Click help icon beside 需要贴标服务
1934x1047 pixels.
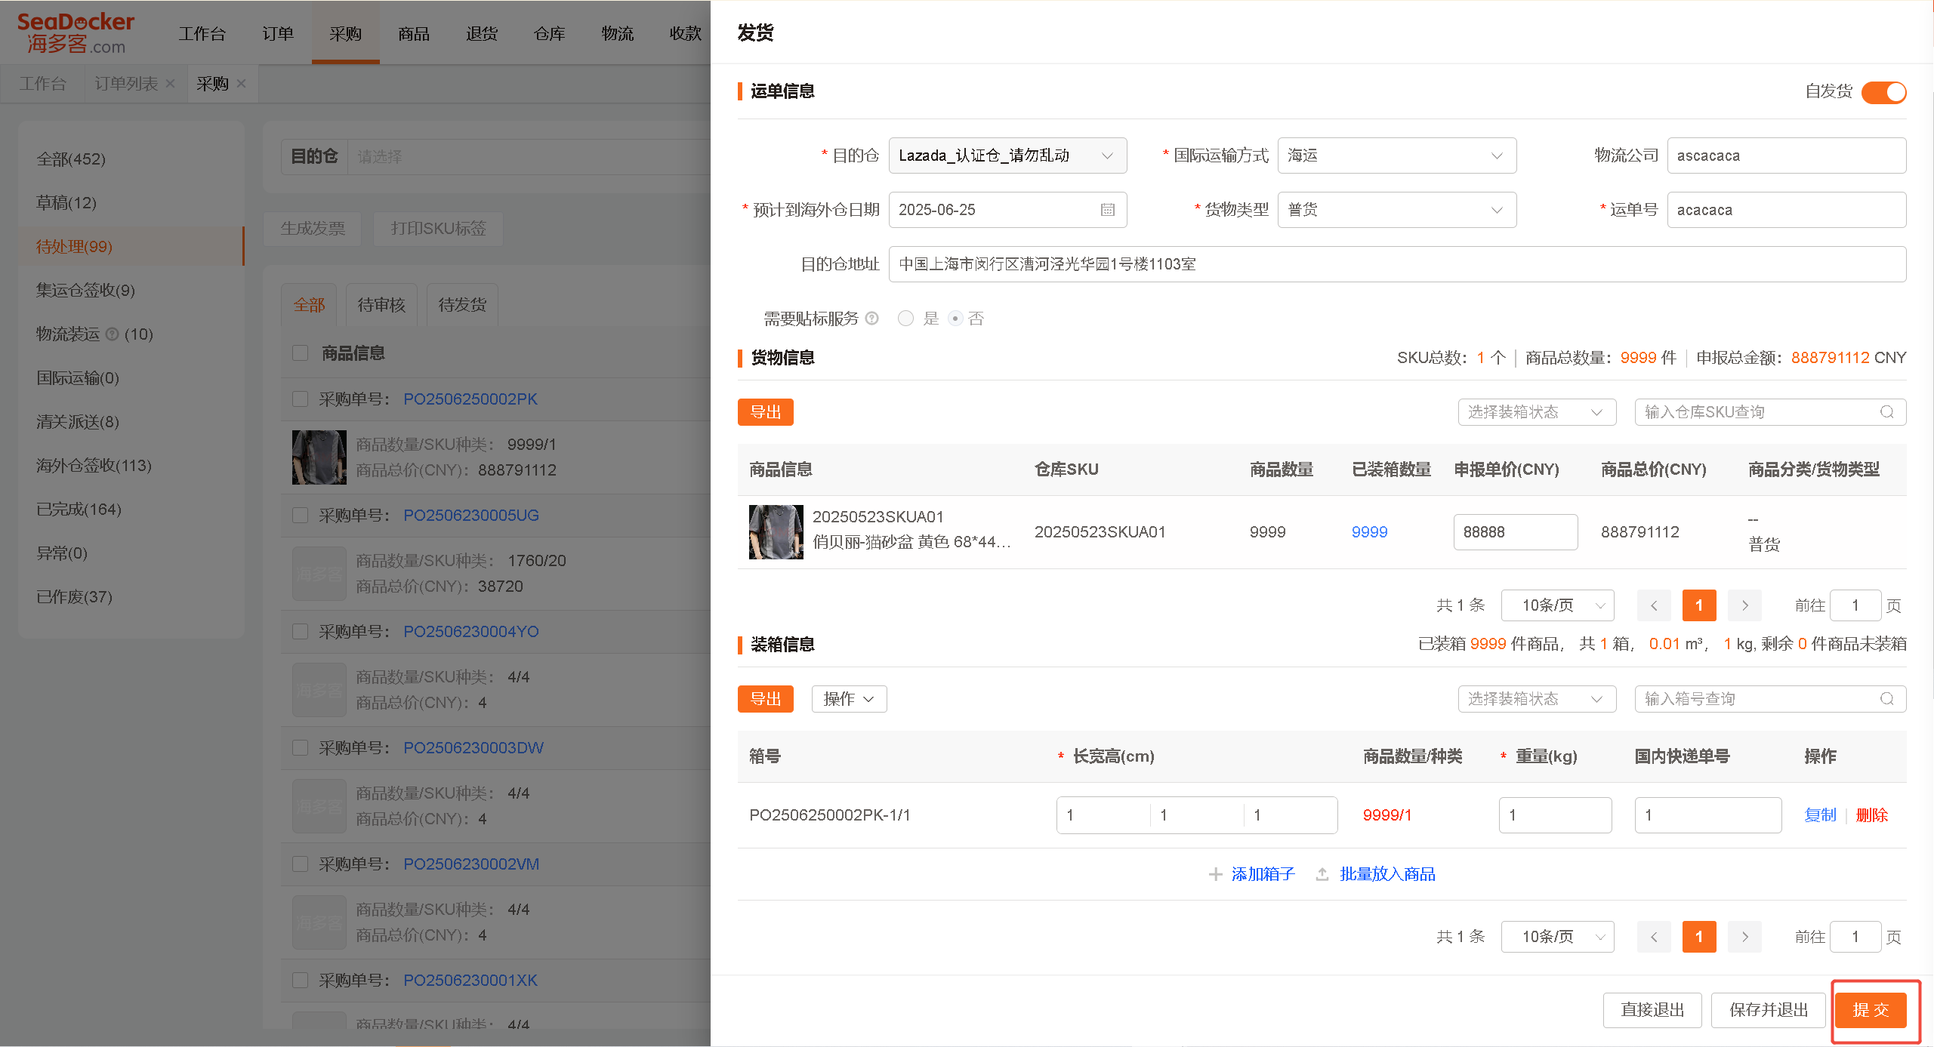coord(872,319)
